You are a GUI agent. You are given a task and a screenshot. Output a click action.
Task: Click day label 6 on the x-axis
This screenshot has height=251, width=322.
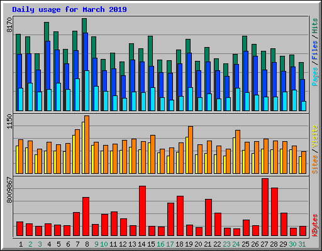(68, 244)
